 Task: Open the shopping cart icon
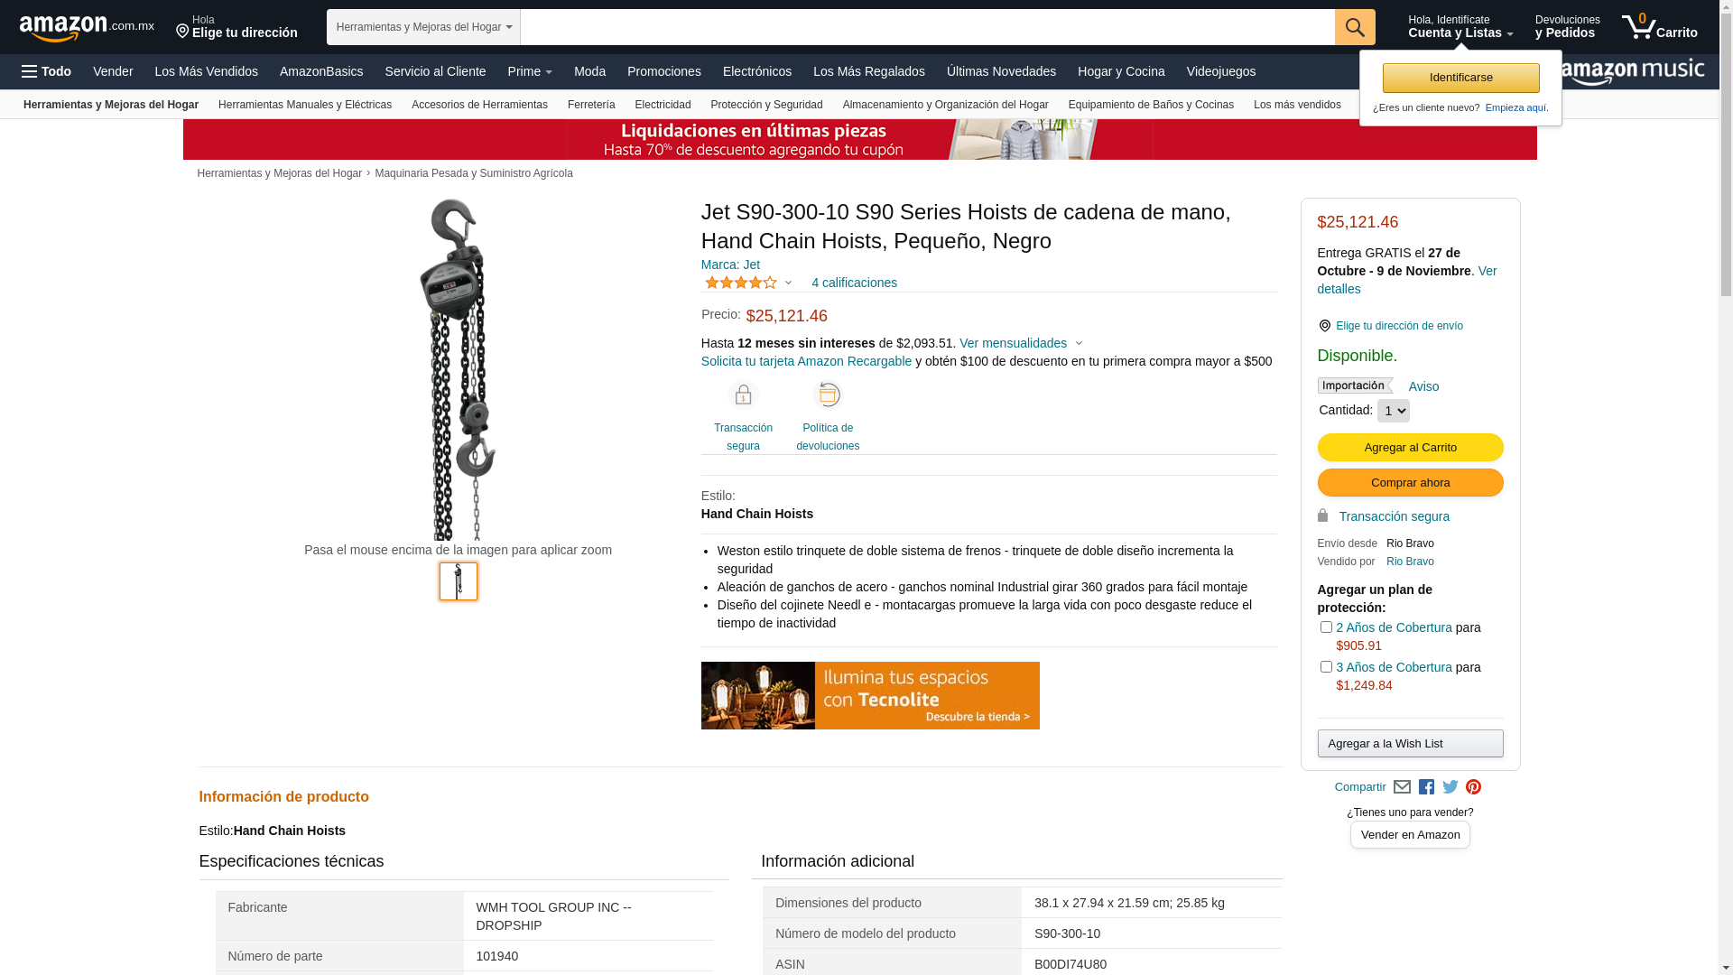click(x=1658, y=27)
